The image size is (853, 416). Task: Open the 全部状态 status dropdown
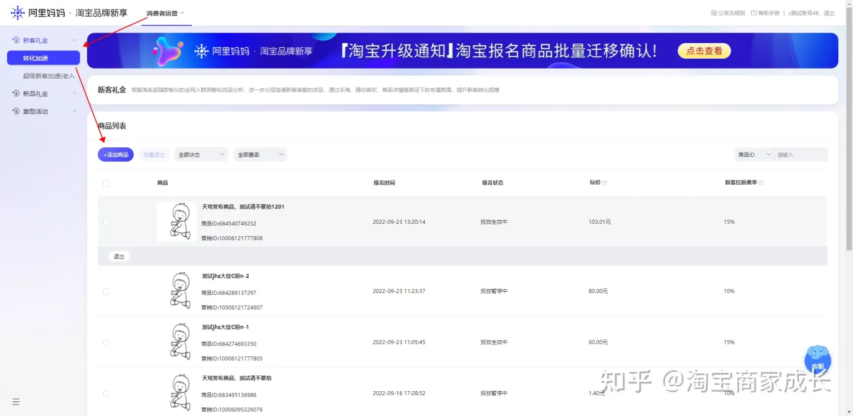[201, 154]
